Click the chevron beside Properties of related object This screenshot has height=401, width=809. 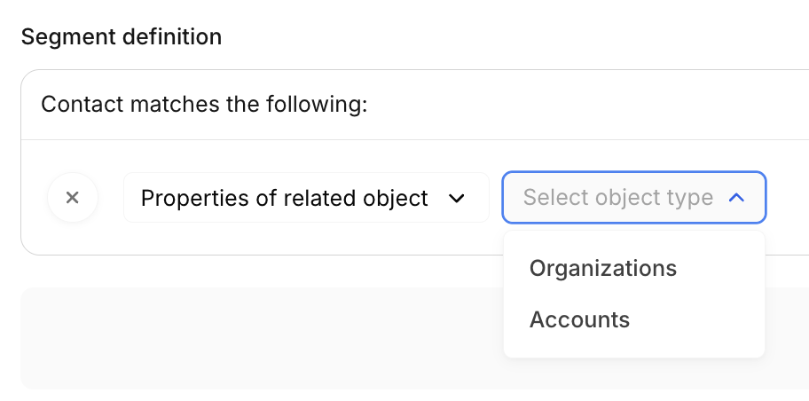(x=457, y=198)
